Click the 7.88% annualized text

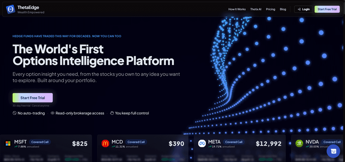click(29, 147)
